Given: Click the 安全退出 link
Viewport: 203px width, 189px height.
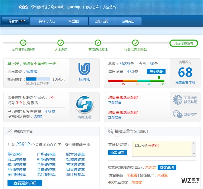Looking at the screenshot, I should click(109, 7).
